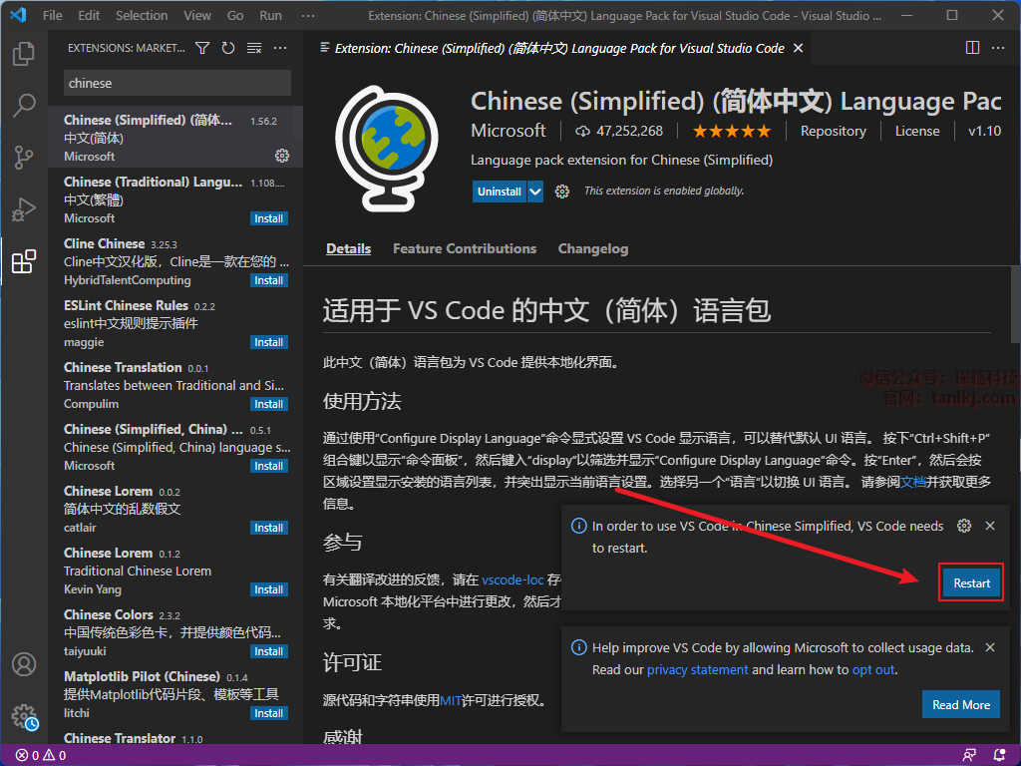This screenshot has height=766, width=1021.
Task: Install the Chinese (Traditional) language pack
Action: click(x=268, y=218)
